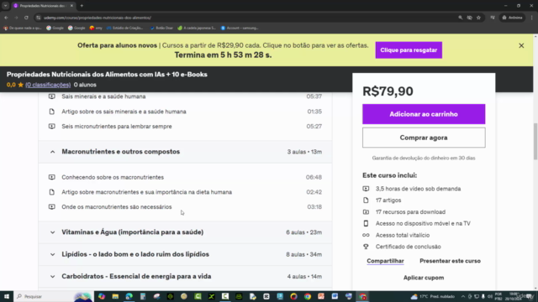Click lesson title 'Sais minerais e a saúde humana'
Image resolution: width=538 pixels, height=302 pixels.
(103, 96)
